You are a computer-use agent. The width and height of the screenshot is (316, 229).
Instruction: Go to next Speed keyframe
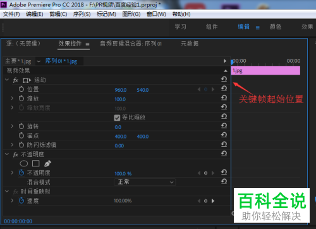pos(213,201)
